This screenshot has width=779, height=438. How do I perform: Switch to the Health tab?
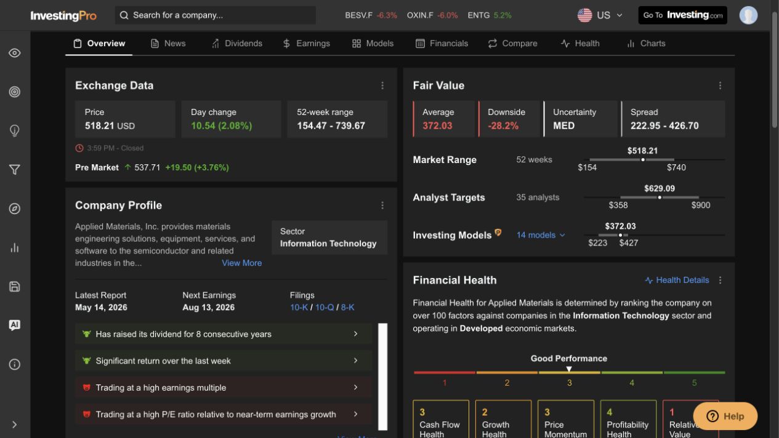579,44
